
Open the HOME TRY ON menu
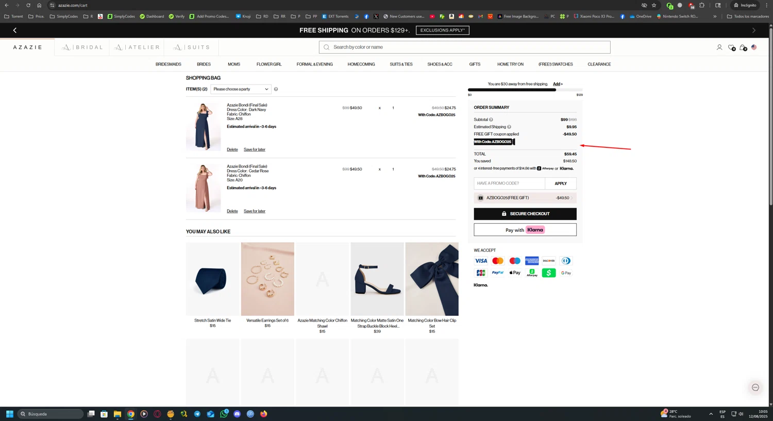(x=510, y=64)
